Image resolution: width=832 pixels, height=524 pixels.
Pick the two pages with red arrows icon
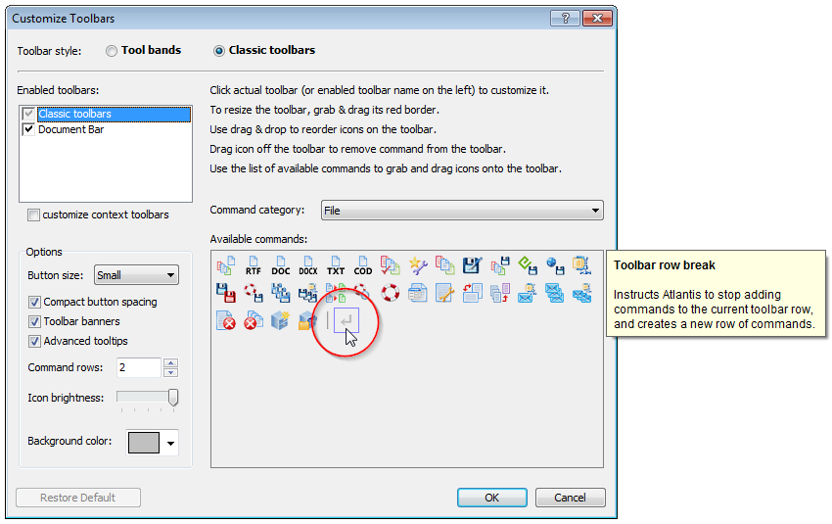(x=472, y=293)
